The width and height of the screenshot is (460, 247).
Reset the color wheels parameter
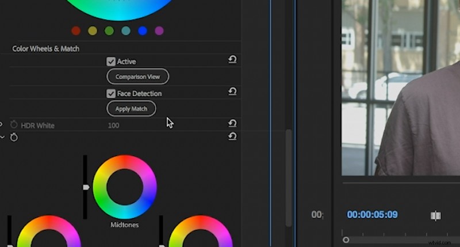pyautogui.click(x=232, y=136)
